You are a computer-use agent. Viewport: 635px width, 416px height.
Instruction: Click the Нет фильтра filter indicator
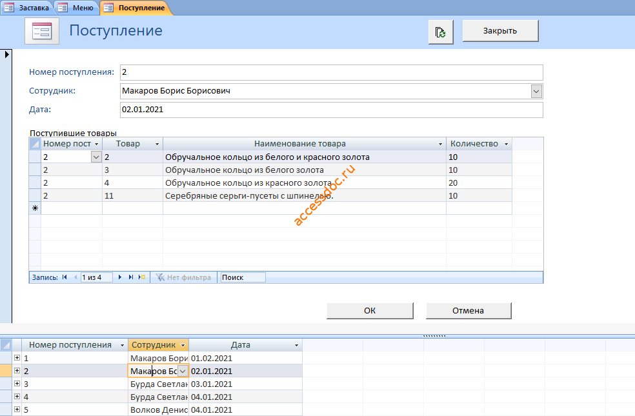(183, 277)
